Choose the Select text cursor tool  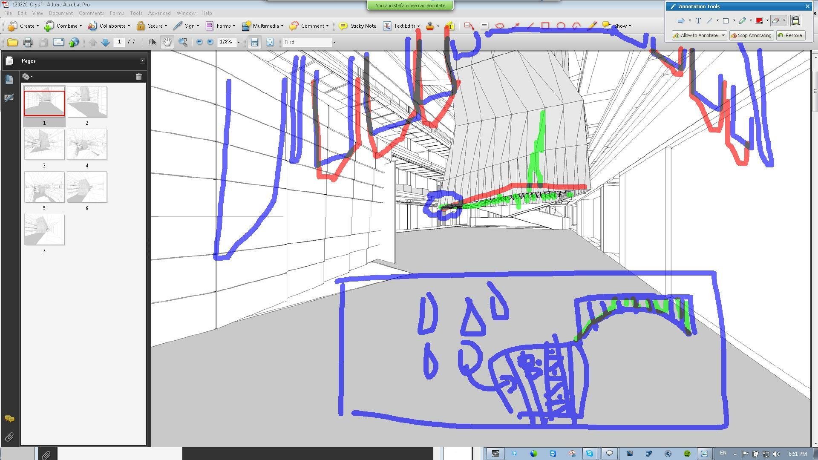pyautogui.click(x=152, y=42)
